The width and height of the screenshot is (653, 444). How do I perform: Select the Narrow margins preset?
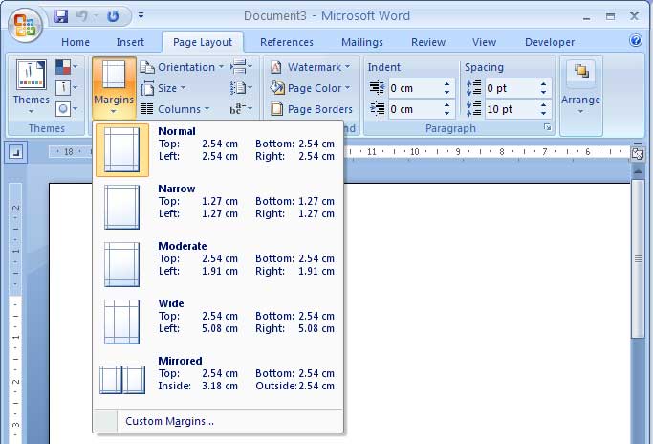pyautogui.click(x=218, y=207)
